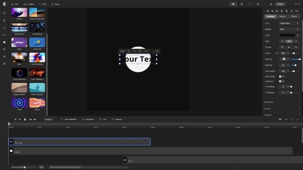
Task: Select the Pen tool in top toolbar
Action: coord(15,4)
